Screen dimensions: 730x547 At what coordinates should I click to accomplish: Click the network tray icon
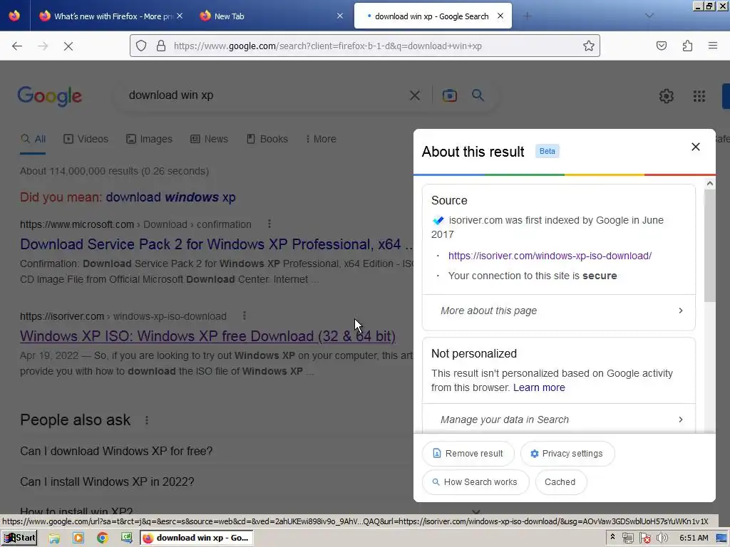[x=627, y=538]
